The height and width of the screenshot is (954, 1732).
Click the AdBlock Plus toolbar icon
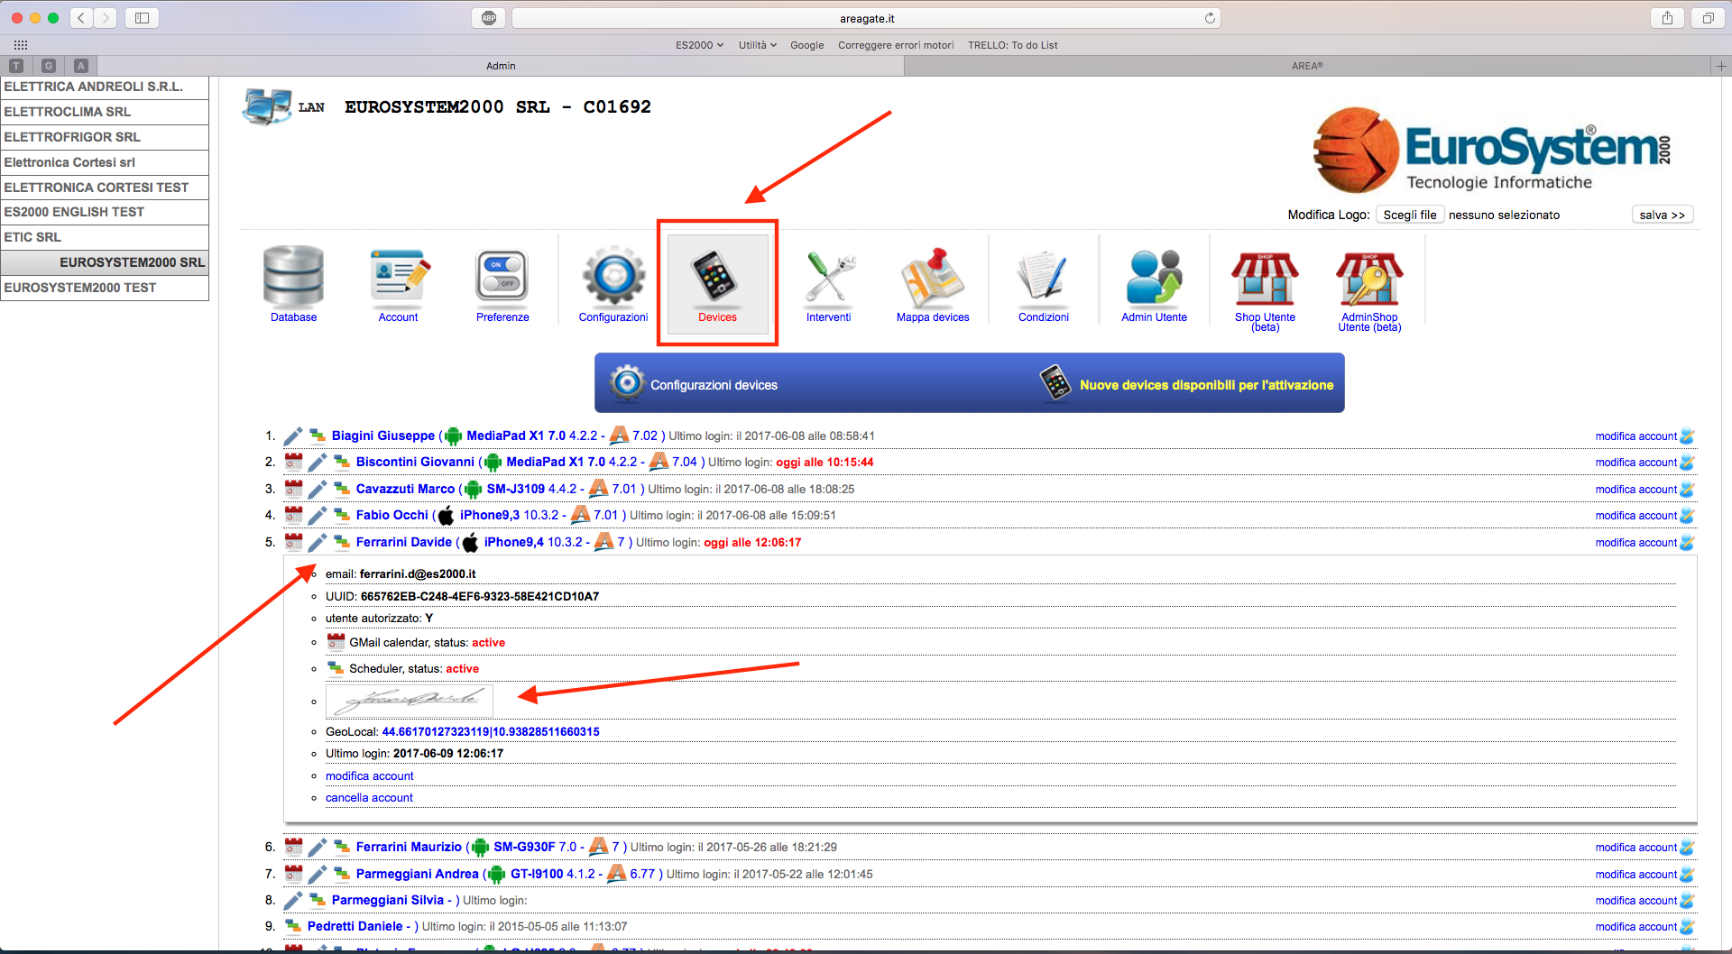point(489,18)
